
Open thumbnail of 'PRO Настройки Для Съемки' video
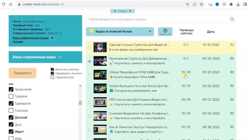[x=100, y=102]
